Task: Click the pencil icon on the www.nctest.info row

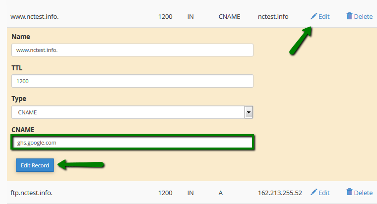Action: coord(314,16)
